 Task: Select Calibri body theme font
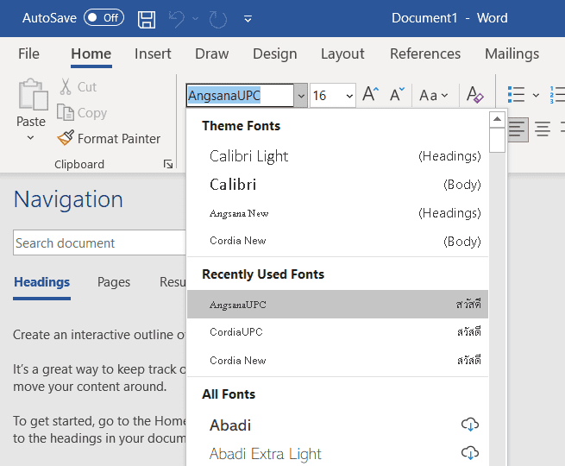coord(337,185)
